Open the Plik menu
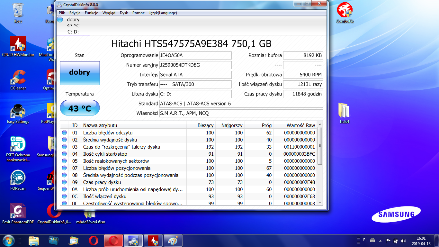 (62, 13)
